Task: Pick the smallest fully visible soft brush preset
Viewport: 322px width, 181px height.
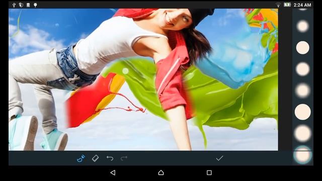Action: coord(303,26)
